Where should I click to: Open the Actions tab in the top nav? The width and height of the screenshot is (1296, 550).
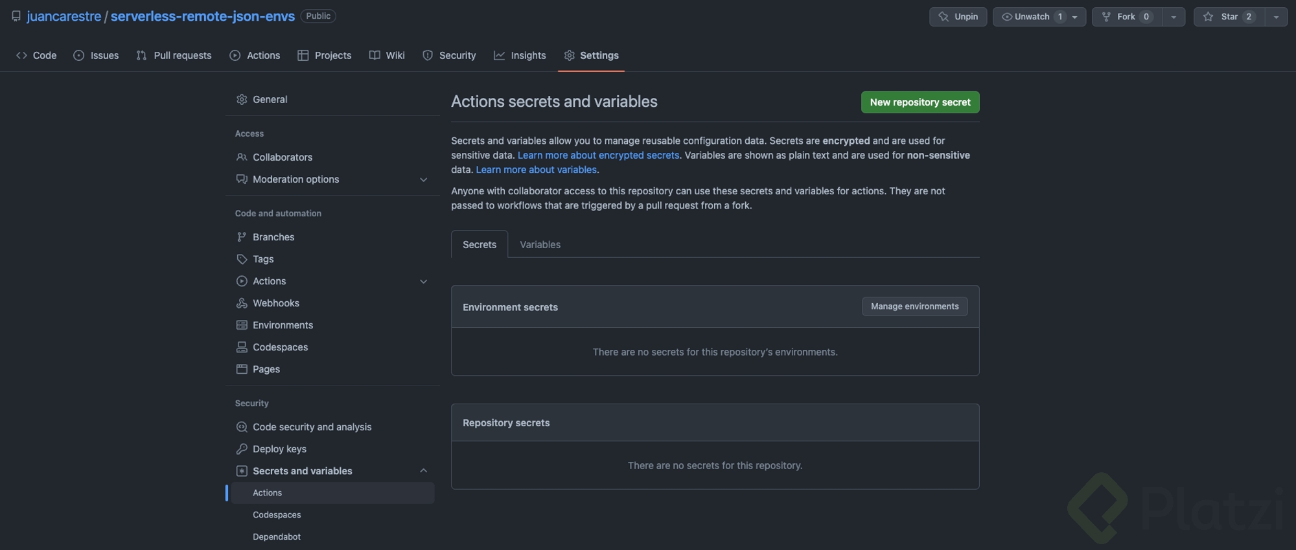(x=255, y=56)
